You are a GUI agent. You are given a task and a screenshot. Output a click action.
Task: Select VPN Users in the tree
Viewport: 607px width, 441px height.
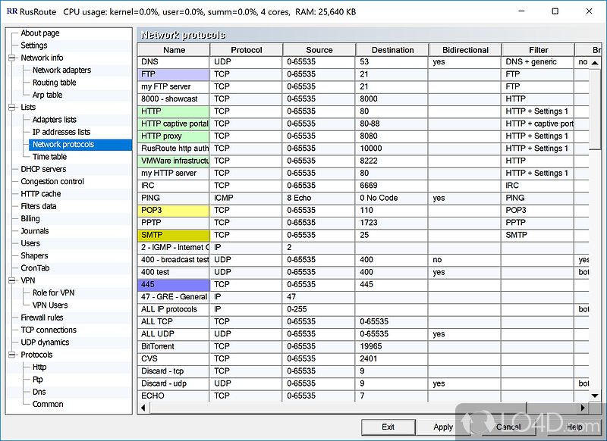(50, 305)
